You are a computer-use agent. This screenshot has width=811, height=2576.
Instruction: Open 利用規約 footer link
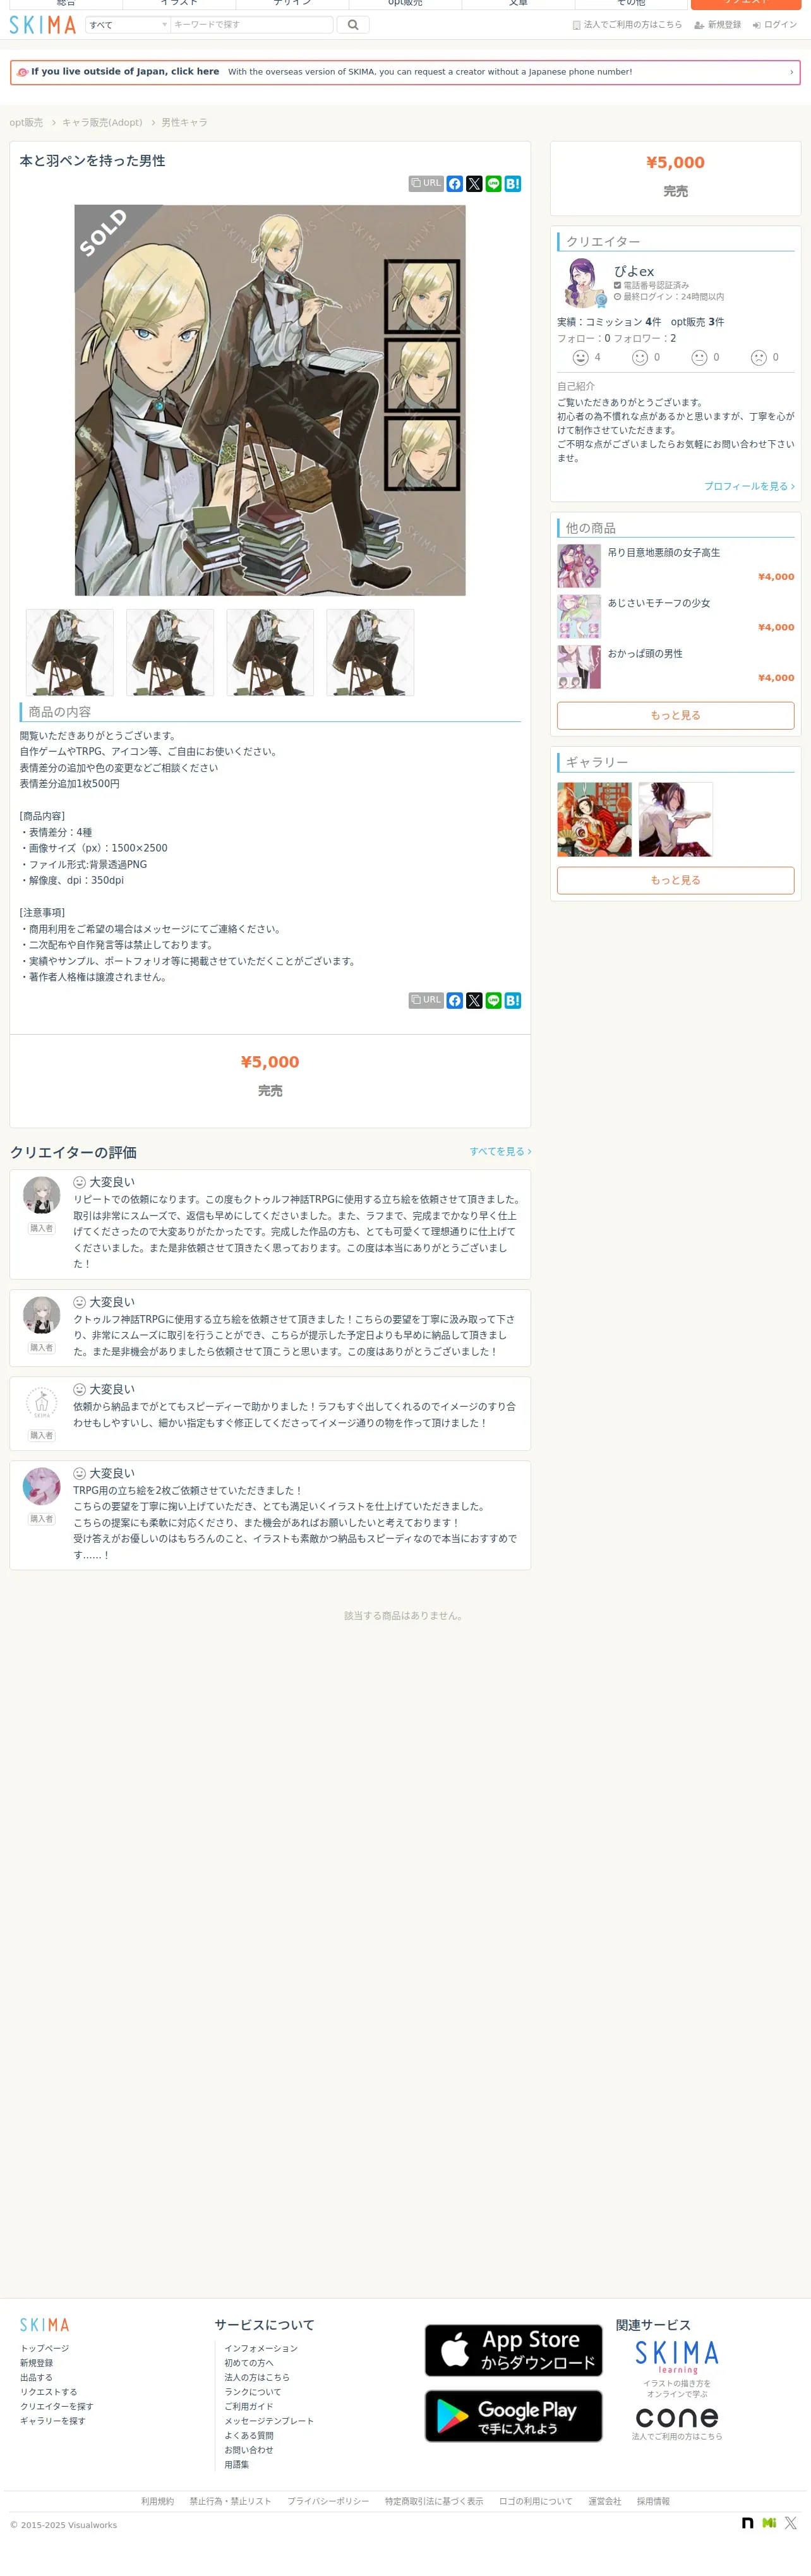tap(157, 2501)
